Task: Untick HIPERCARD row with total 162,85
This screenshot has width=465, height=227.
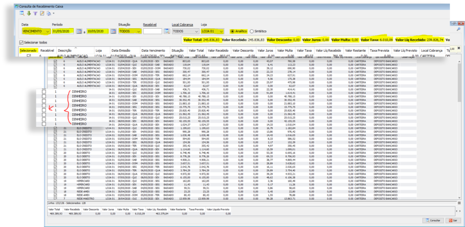Action: (55, 180)
